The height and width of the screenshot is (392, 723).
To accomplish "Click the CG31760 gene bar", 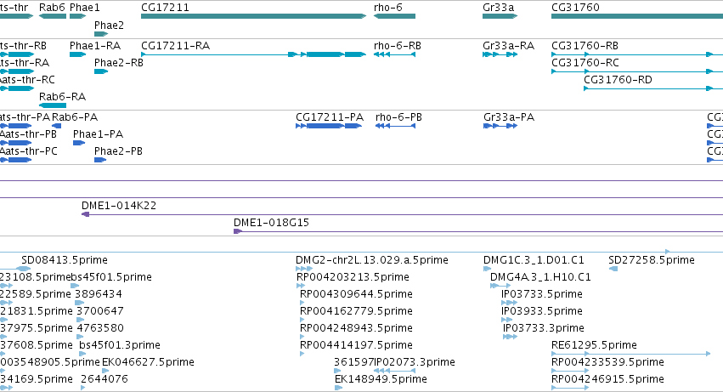I will (x=637, y=16).
